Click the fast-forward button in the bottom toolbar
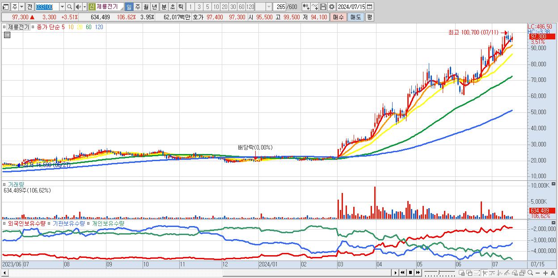Screen dimensions: 558x278 tap(418, 273)
